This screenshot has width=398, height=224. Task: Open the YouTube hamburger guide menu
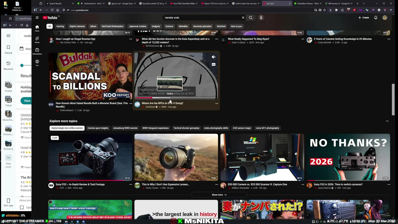click(x=37, y=18)
